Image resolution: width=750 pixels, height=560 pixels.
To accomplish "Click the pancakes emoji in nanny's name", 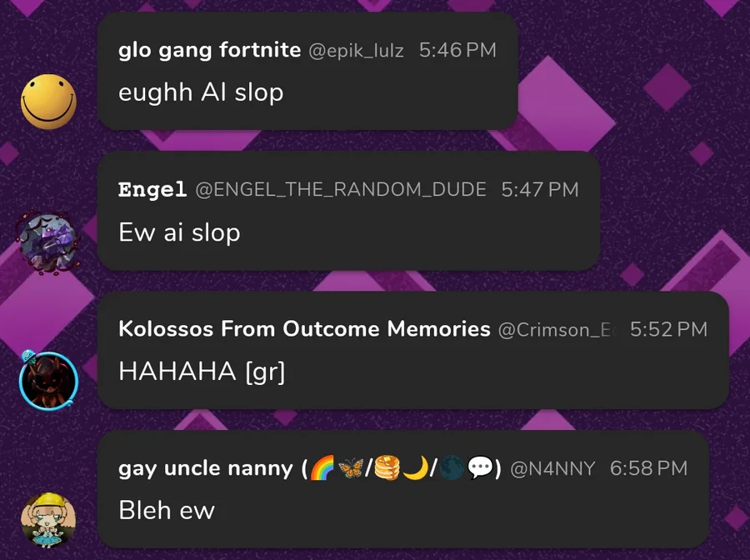I will click(387, 468).
